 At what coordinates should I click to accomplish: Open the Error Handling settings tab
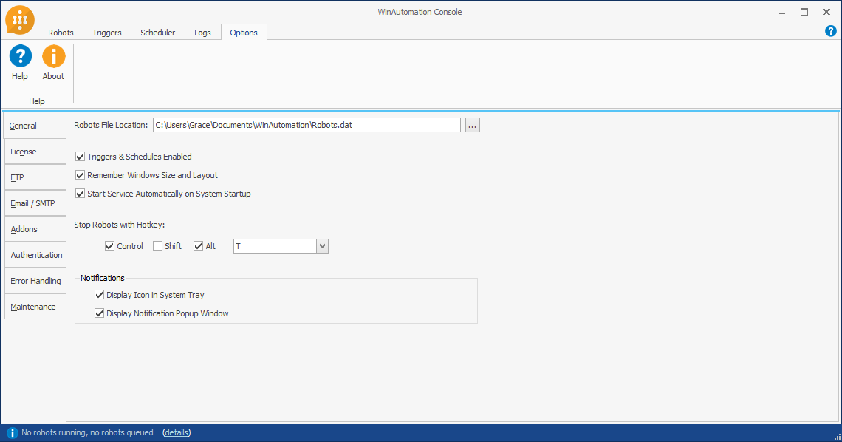pyautogui.click(x=35, y=280)
